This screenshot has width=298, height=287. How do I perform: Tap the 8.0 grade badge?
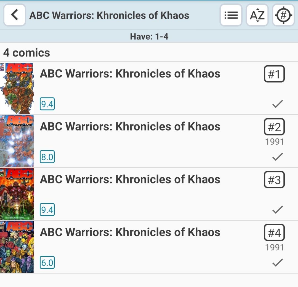(47, 157)
